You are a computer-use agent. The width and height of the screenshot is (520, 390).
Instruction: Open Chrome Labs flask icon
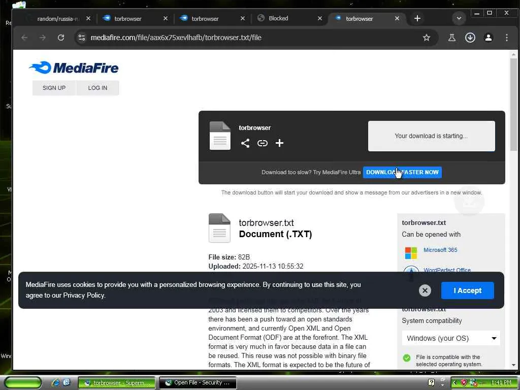[x=451, y=38]
